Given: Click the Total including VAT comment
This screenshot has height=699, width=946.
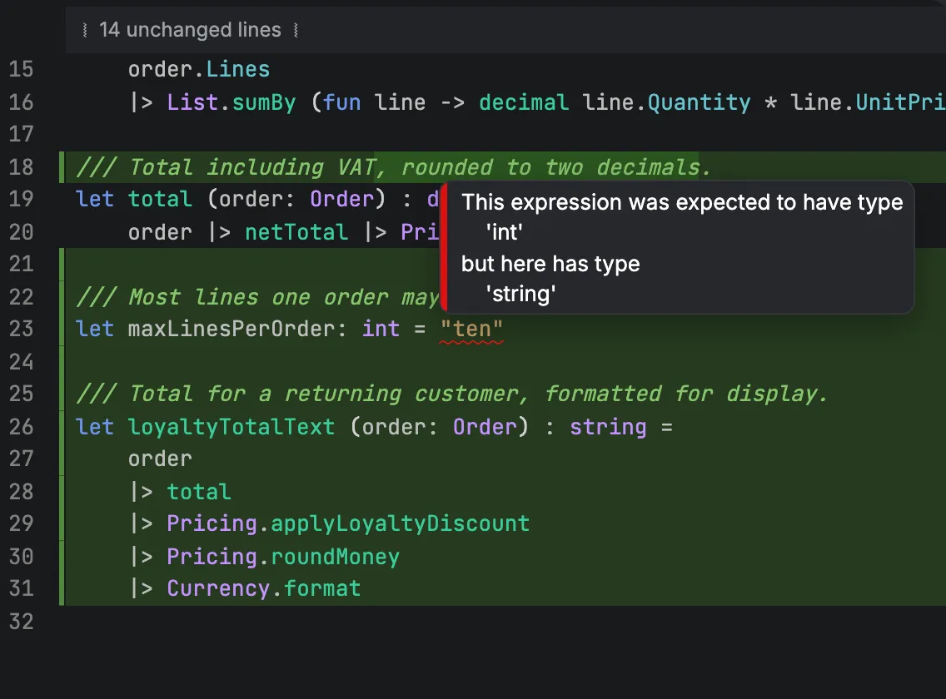Looking at the screenshot, I should [393, 167].
